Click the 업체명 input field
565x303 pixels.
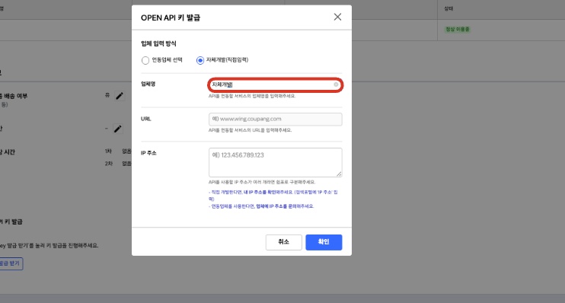click(275, 85)
